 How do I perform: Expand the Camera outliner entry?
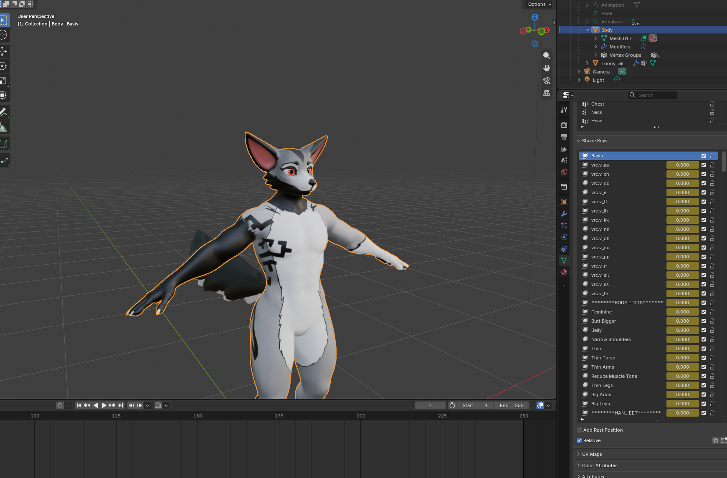(x=579, y=72)
